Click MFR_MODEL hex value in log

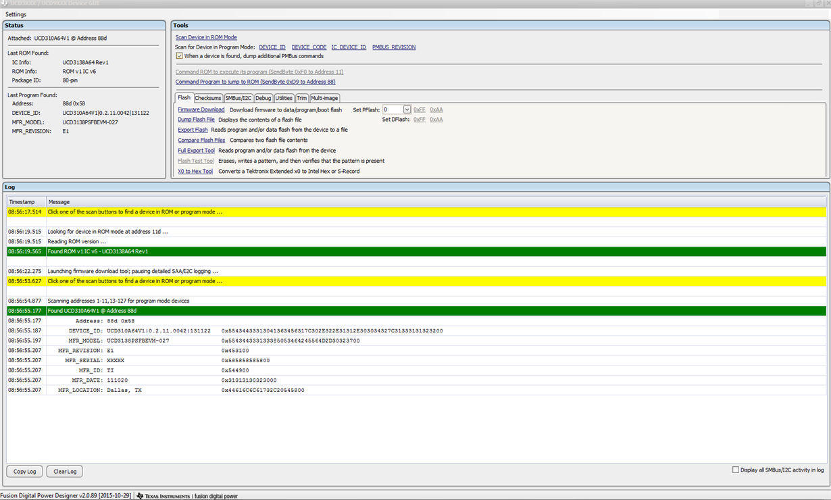coord(291,341)
